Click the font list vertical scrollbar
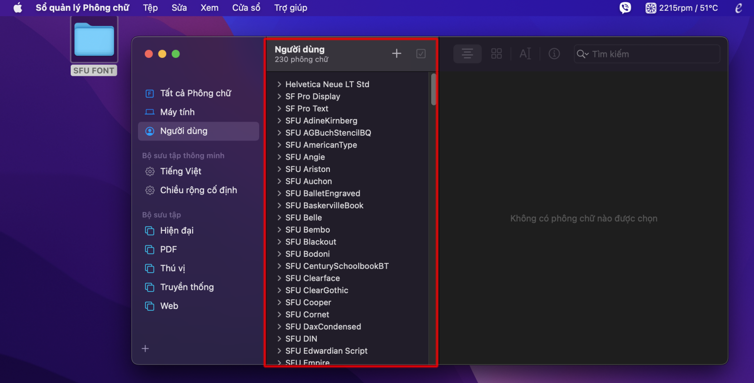The image size is (754, 383). click(434, 89)
